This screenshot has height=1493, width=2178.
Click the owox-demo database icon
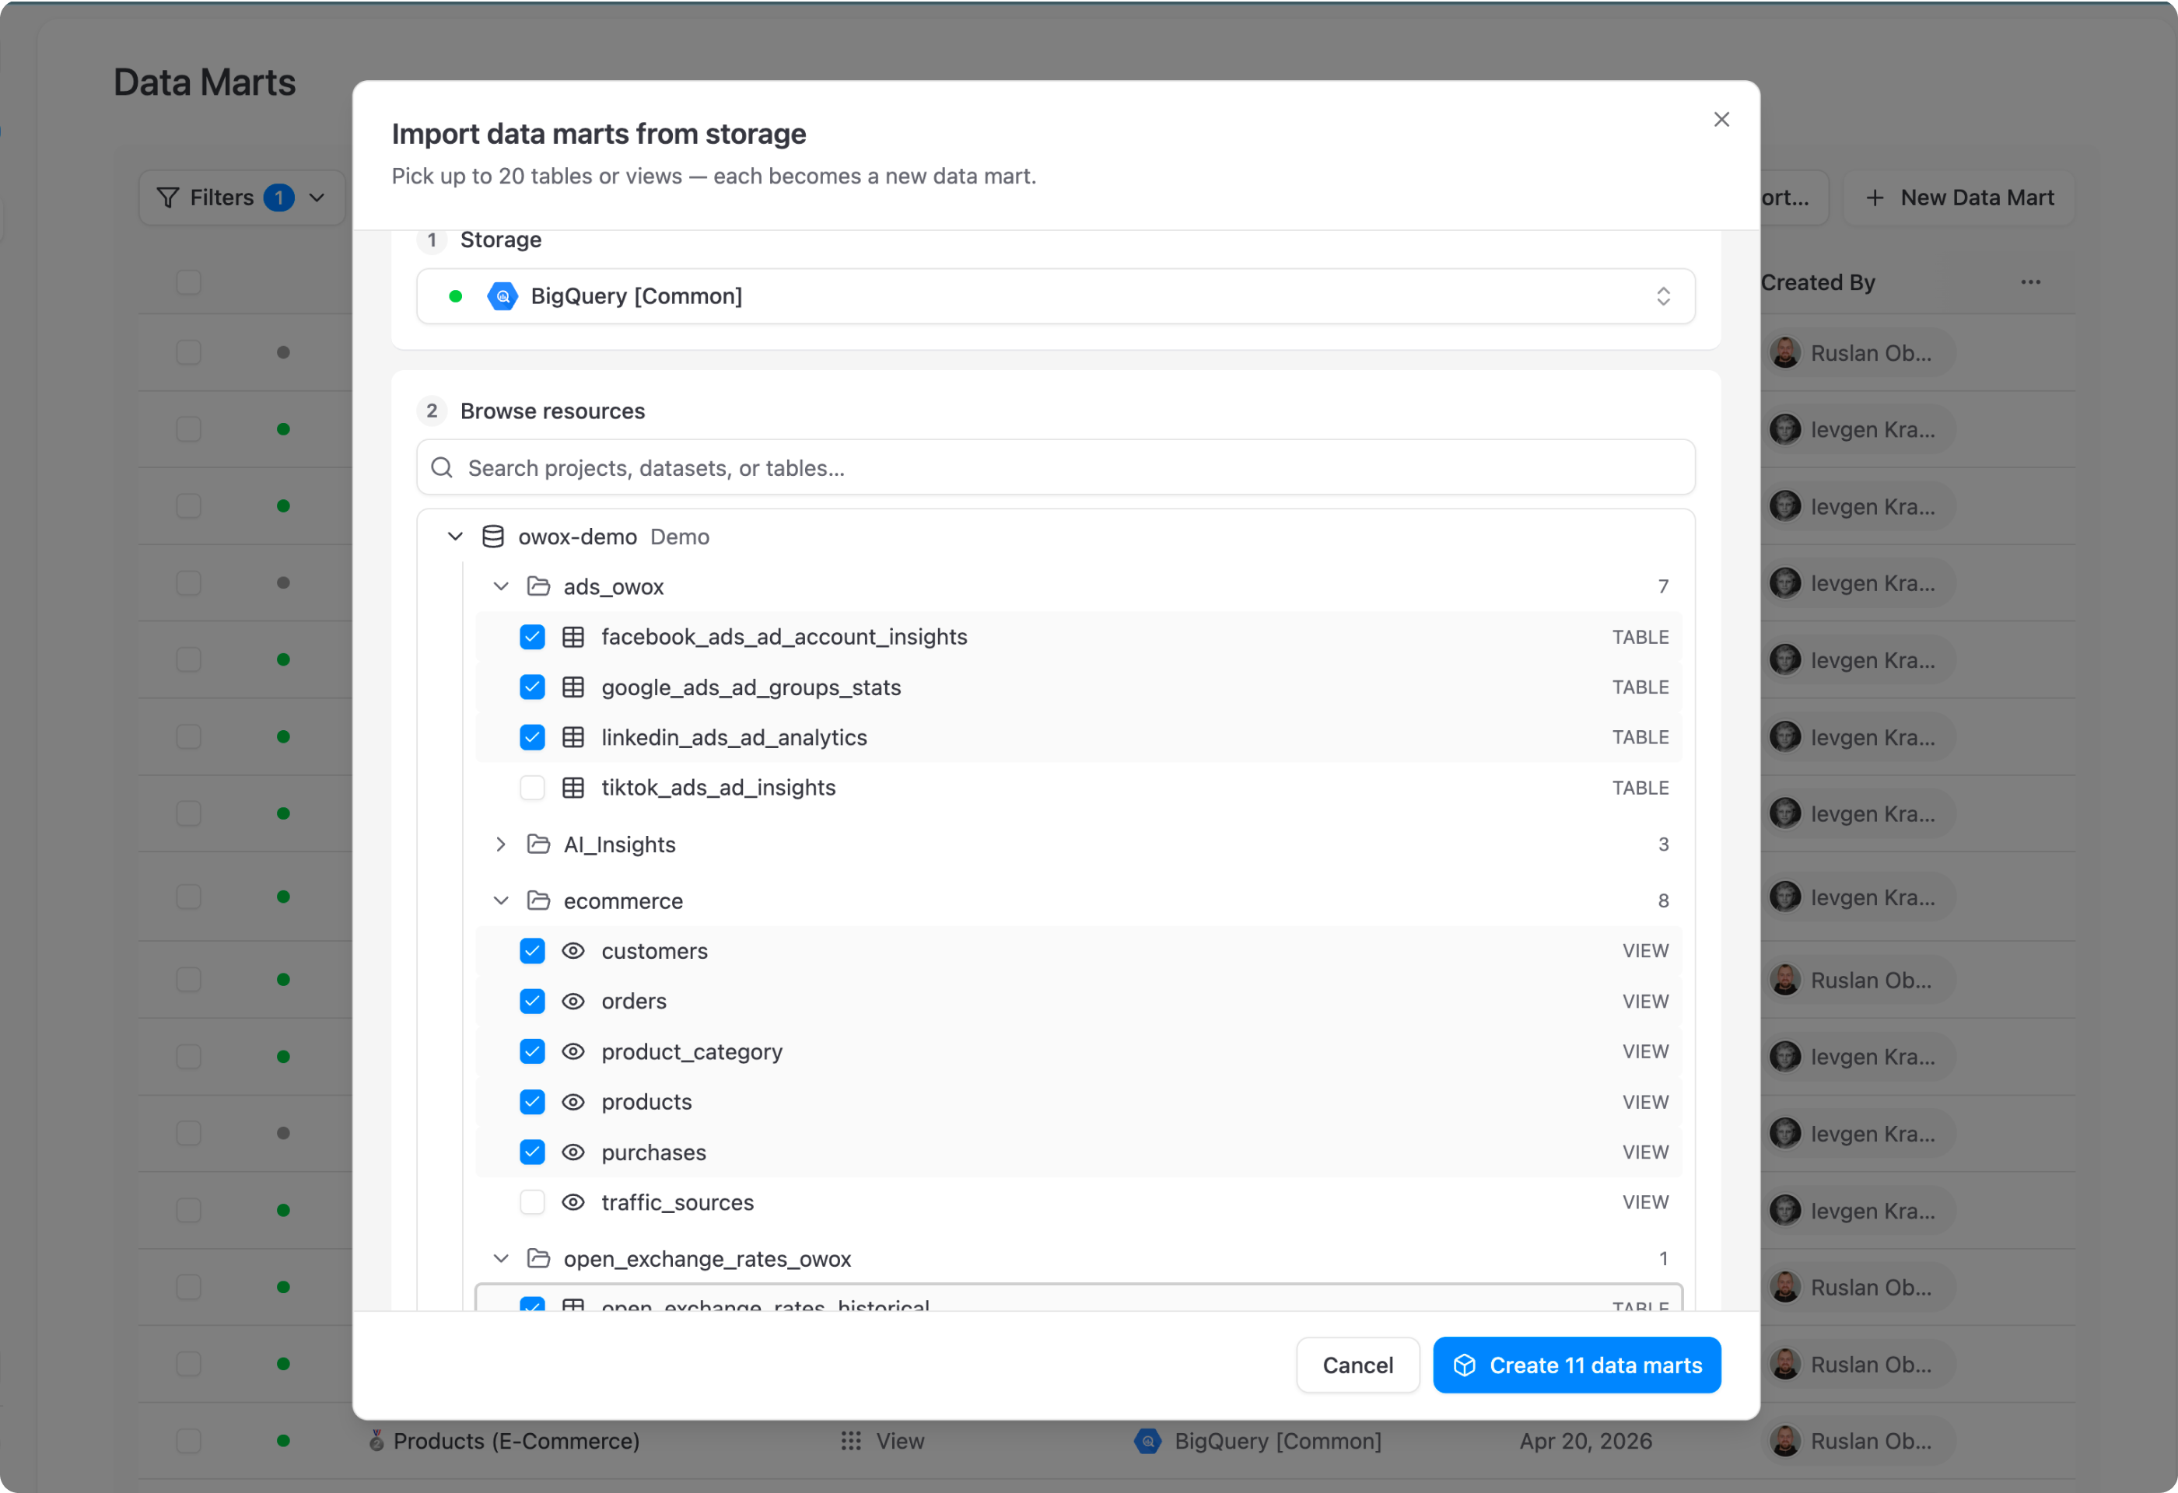(x=493, y=537)
